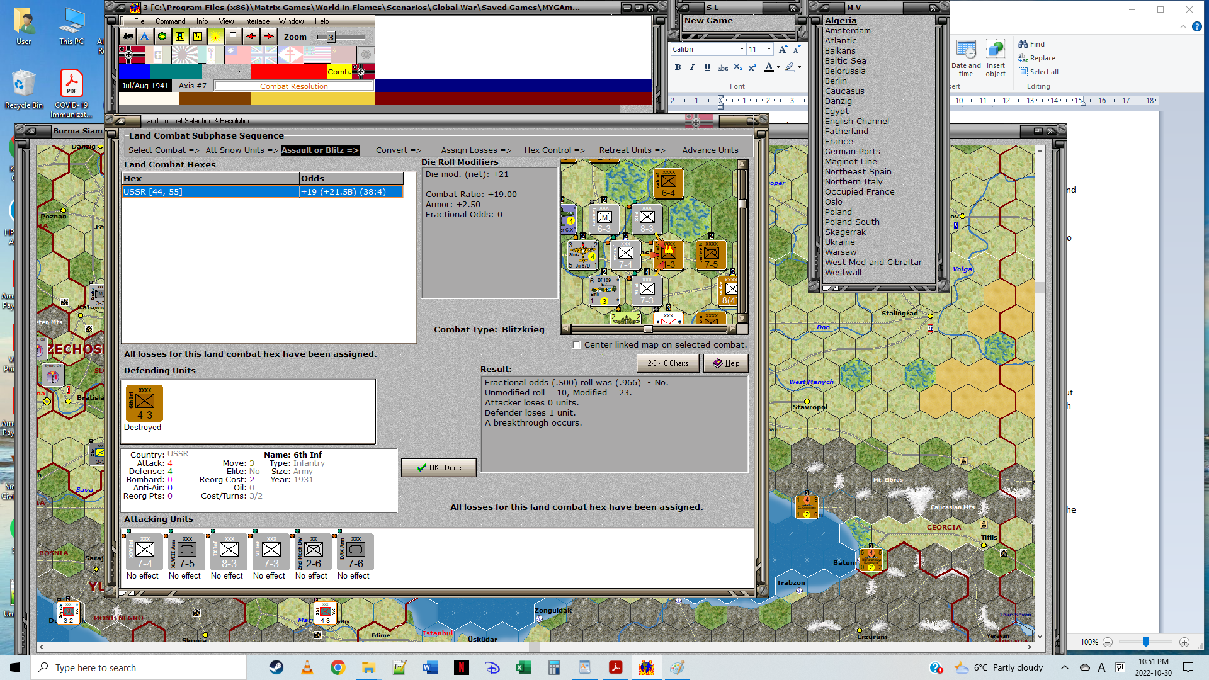The width and height of the screenshot is (1209, 680).
Task: Click the green hexagon toolbar icon
Action: tap(162, 37)
